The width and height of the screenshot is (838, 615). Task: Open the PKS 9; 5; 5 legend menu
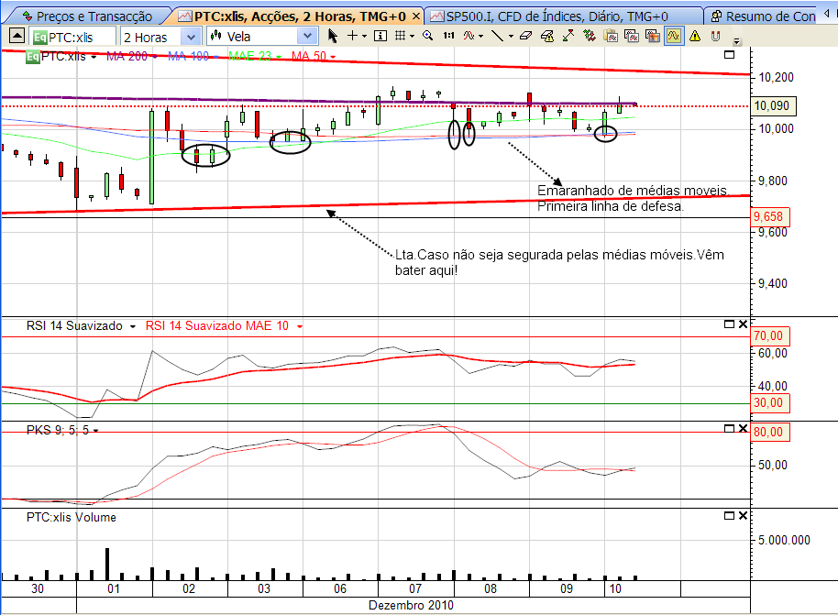[x=95, y=431]
